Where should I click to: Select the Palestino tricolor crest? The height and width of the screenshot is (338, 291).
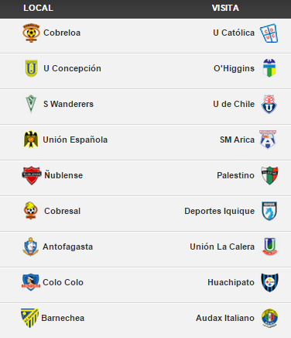tap(269, 175)
